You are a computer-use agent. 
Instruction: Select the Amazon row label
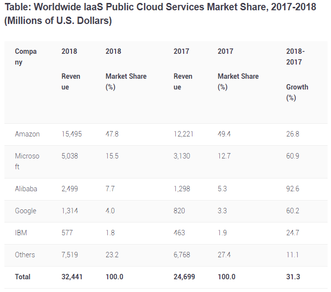[27, 134]
